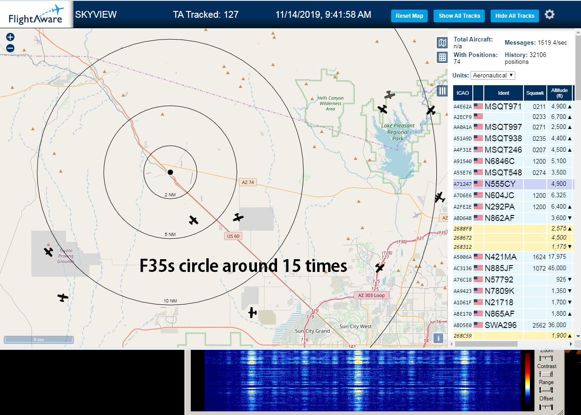
Task: Click the 10 NM range ring label
Action: coord(170,301)
